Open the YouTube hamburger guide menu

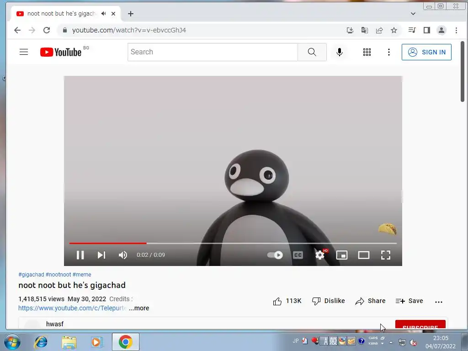(24, 52)
